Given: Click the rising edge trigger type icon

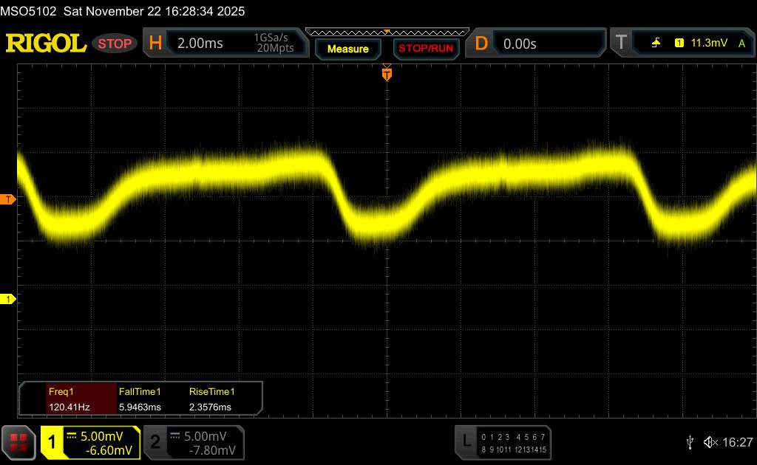Looking at the screenshot, I should tap(656, 44).
